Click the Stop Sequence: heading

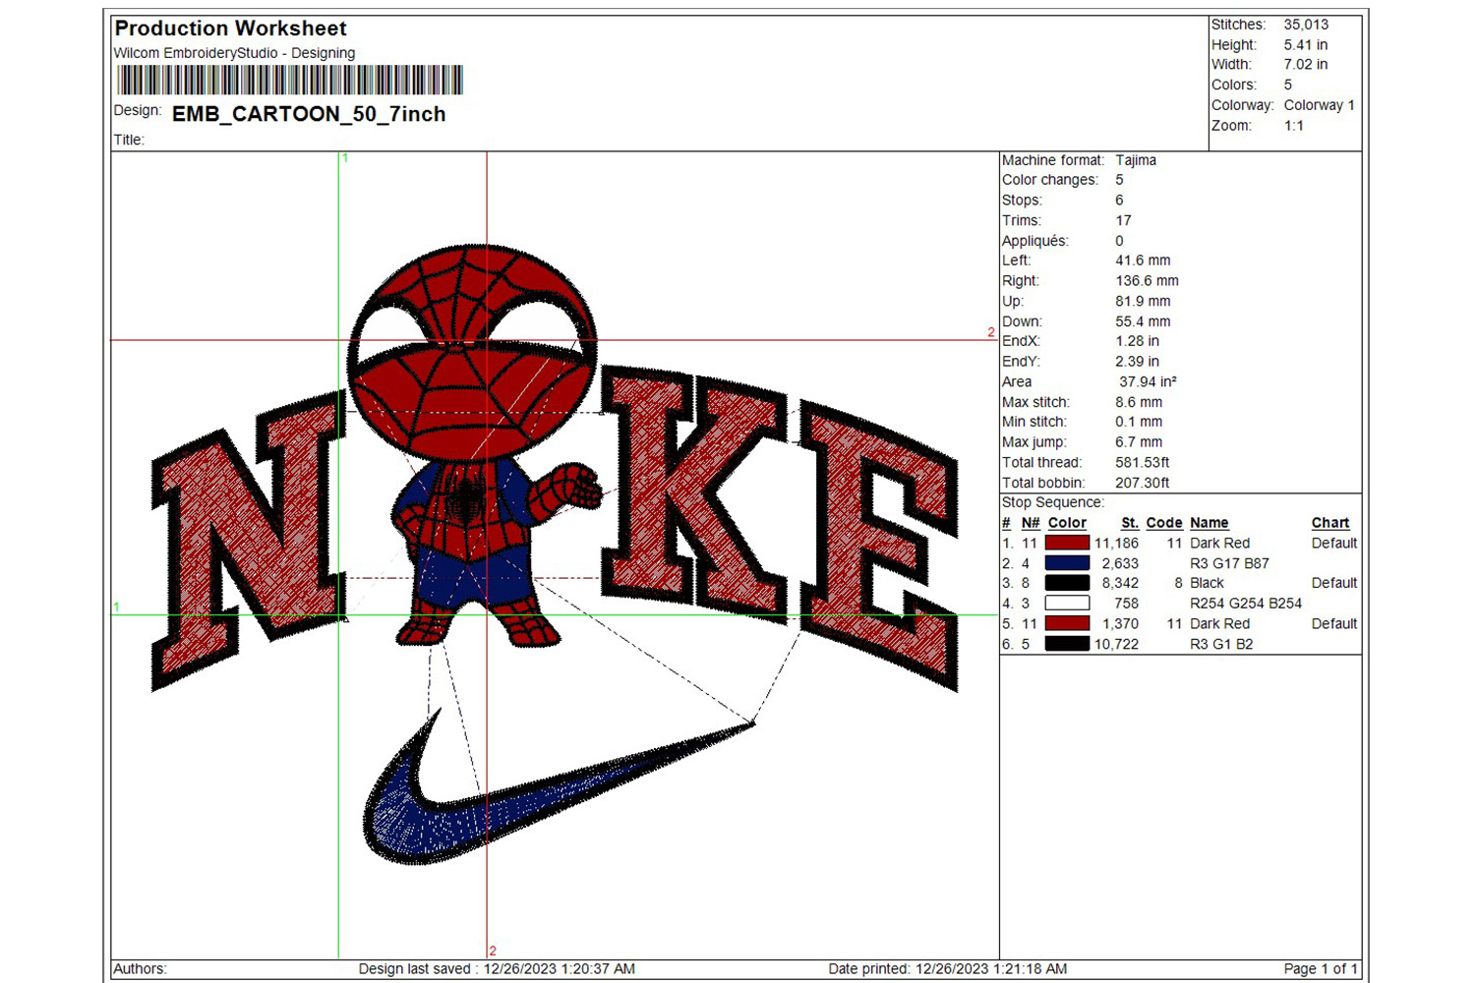coord(1053,502)
